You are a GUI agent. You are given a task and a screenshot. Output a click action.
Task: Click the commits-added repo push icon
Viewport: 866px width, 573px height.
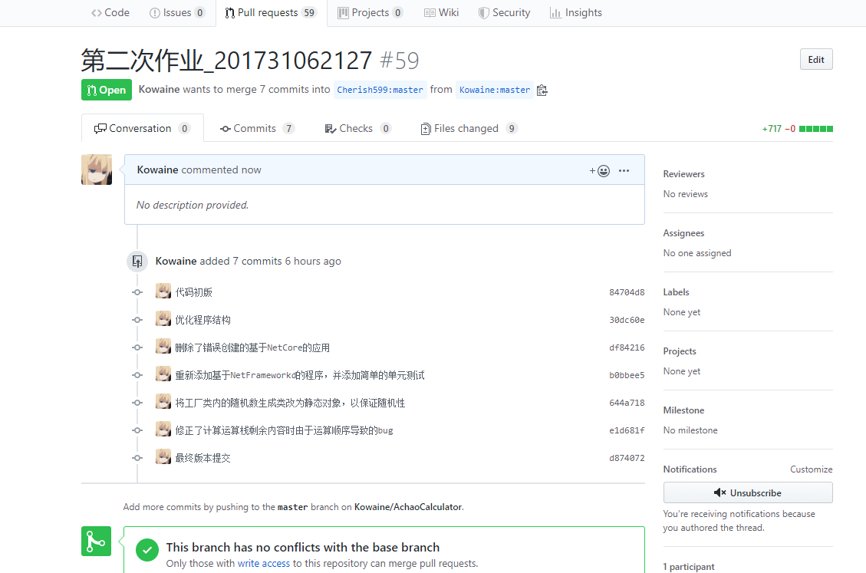click(x=137, y=262)
